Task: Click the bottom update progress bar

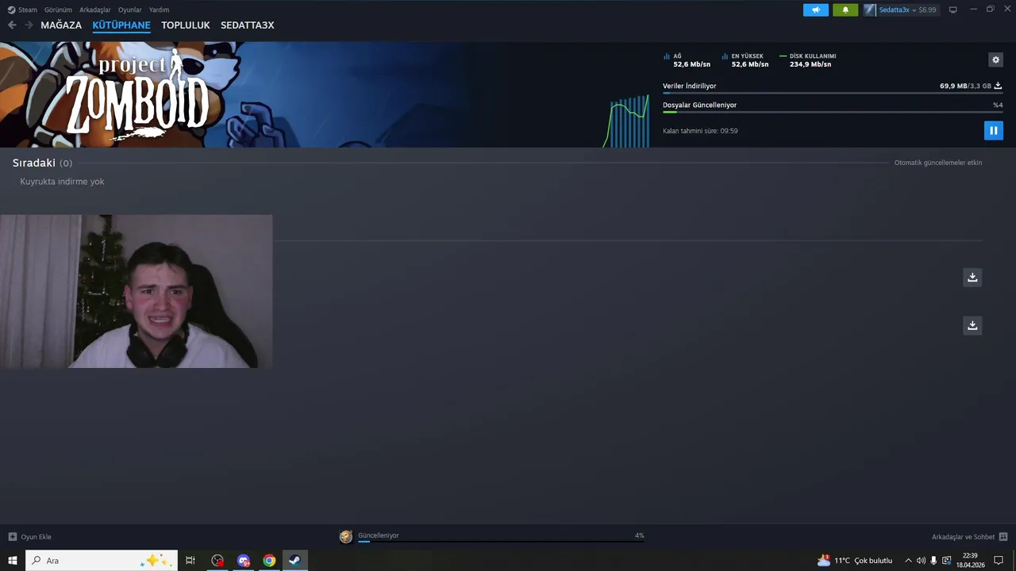Action: pos(501,542)
